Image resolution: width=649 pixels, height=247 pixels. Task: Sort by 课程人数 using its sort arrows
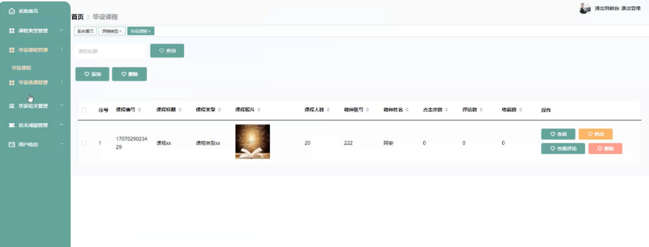[328, 109]
